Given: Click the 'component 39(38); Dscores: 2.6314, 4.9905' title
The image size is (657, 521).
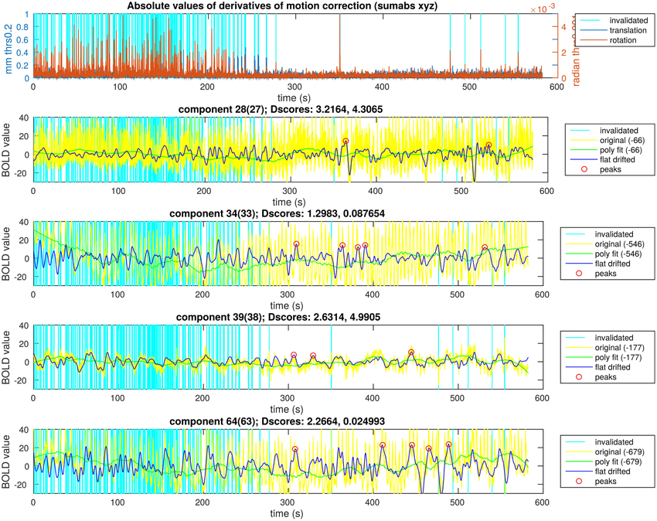Looking at the screenshot, I should (278, 317).
